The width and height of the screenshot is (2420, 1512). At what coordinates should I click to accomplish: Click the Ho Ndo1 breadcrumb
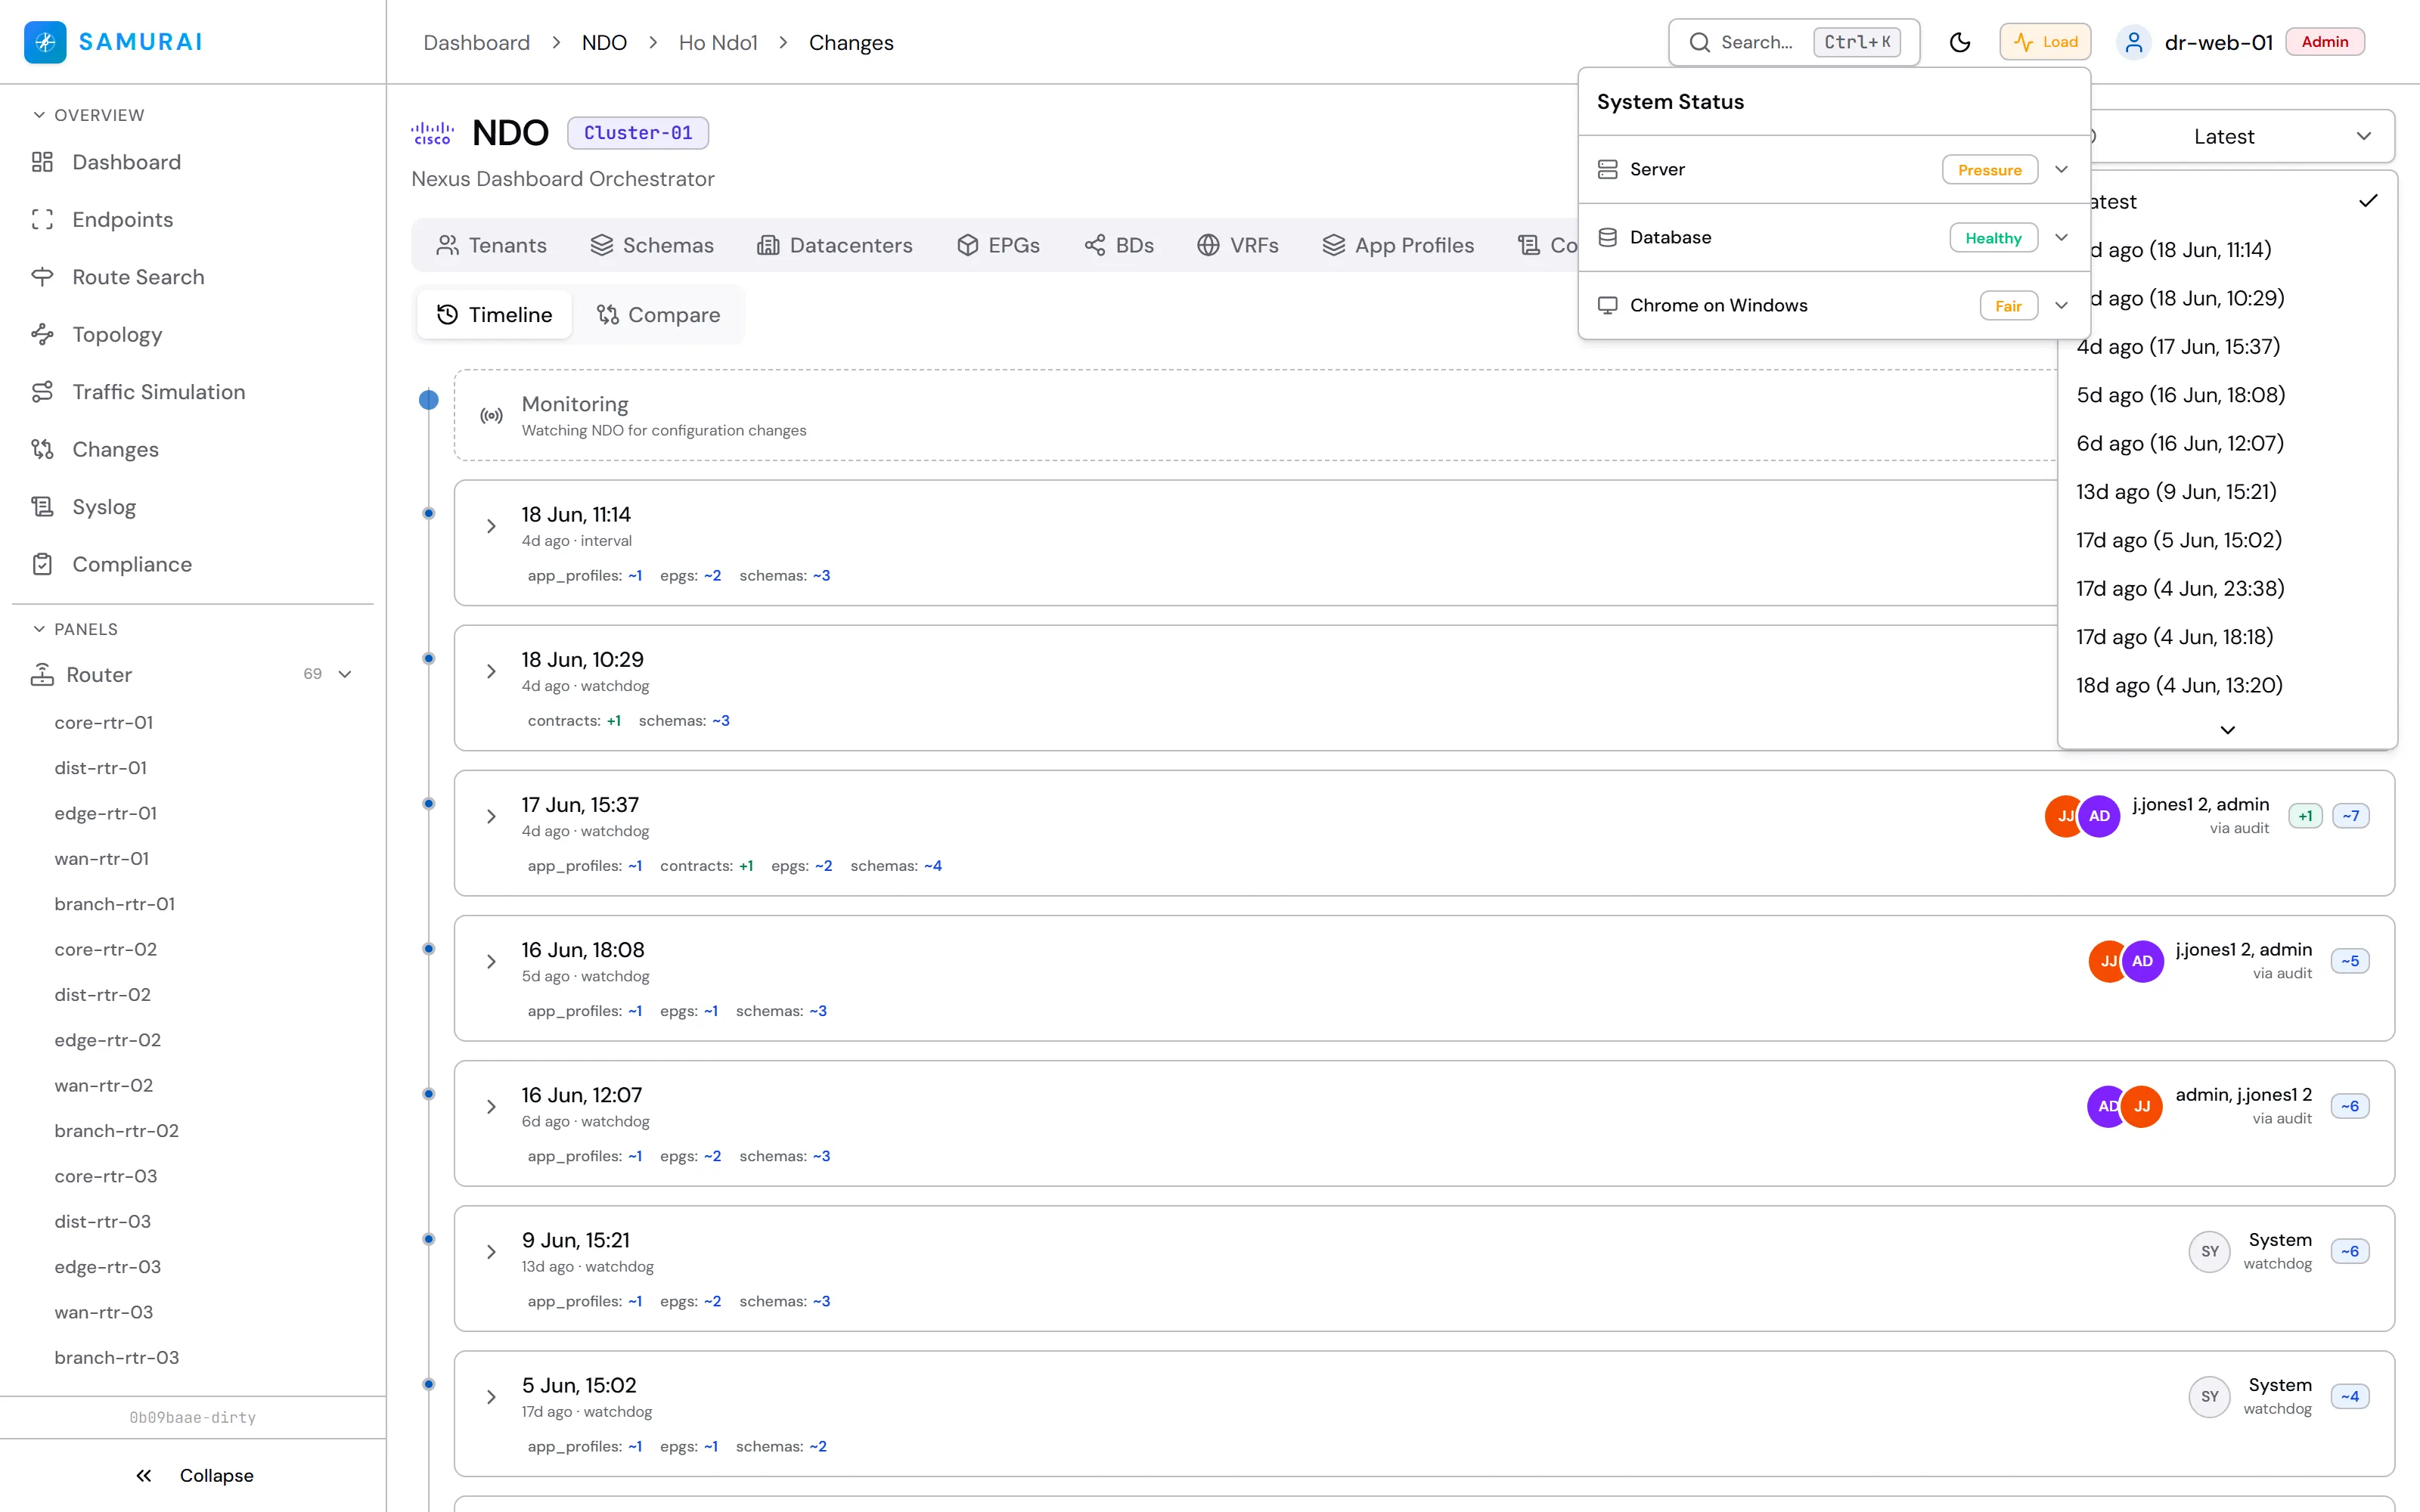pos(718,43)
